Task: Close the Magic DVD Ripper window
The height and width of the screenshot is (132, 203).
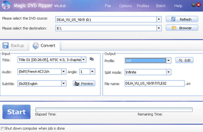Action: [198, 5]
